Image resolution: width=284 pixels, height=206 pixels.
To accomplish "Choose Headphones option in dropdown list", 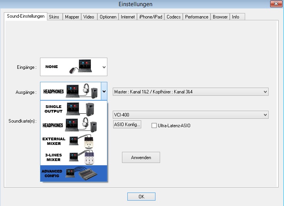I will [74, 126].
